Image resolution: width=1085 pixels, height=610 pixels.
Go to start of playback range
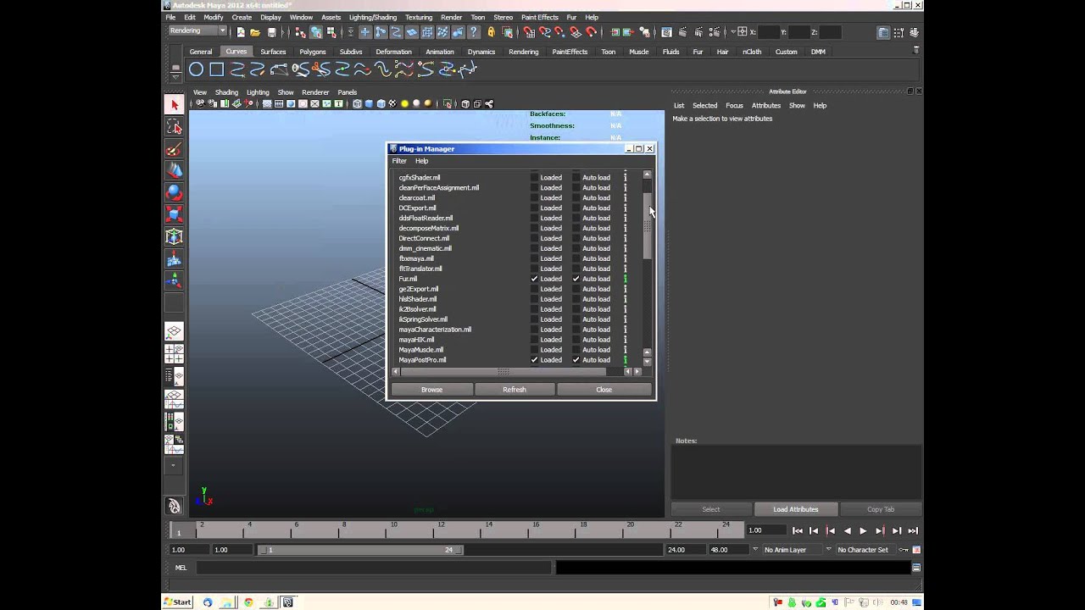click(797, 531)
